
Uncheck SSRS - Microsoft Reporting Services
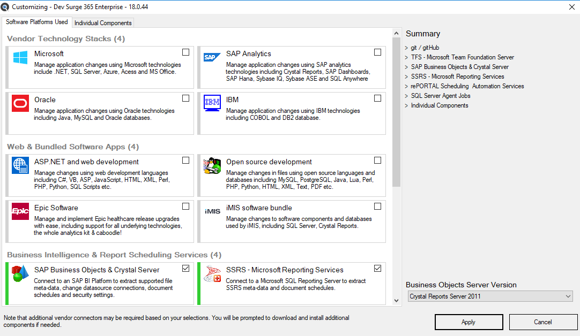pyautogui.click(x=377, y=269)
